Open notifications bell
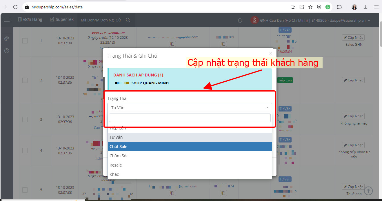The width and height of the screenshot is (382, 201). [x=240, y=21]
